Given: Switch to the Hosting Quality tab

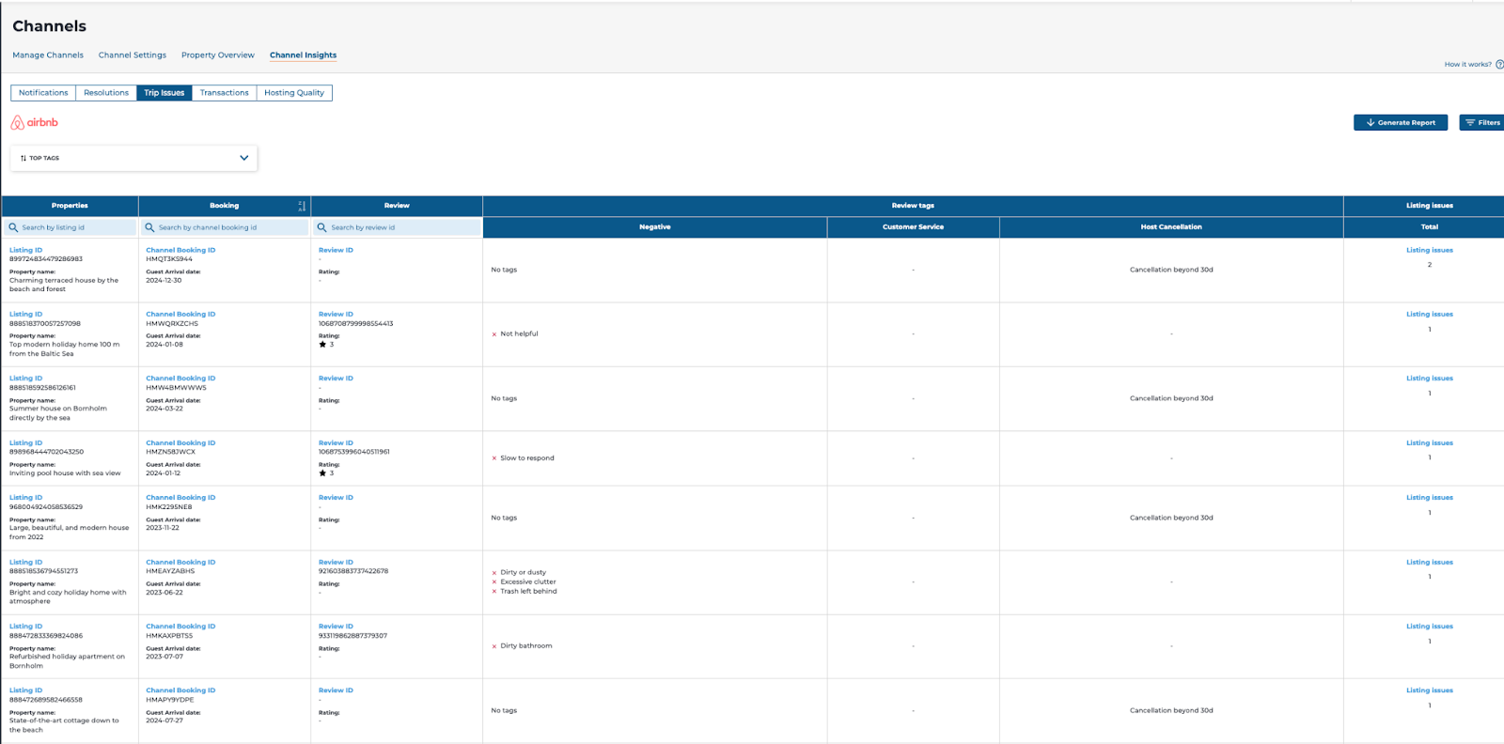Looking at the screenshot, I should pyautogui.click(x=293, y=93).
